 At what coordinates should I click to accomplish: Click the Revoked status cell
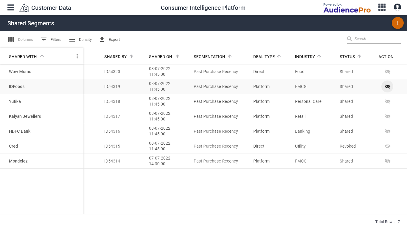(x=348, y=146)
